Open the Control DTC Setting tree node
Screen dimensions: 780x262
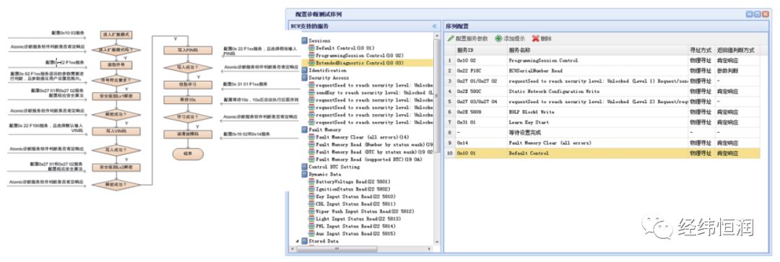(334, 167)
